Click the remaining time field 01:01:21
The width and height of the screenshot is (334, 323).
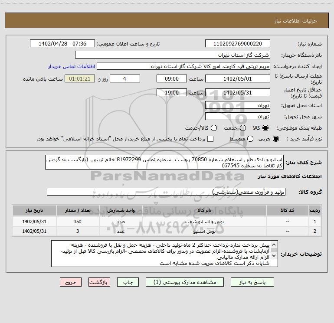[80, 79]
